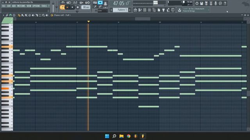Open File Explorer from the taskbar

click(121, 136)
